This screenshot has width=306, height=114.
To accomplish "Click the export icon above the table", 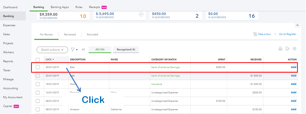I will coord(287,49).
